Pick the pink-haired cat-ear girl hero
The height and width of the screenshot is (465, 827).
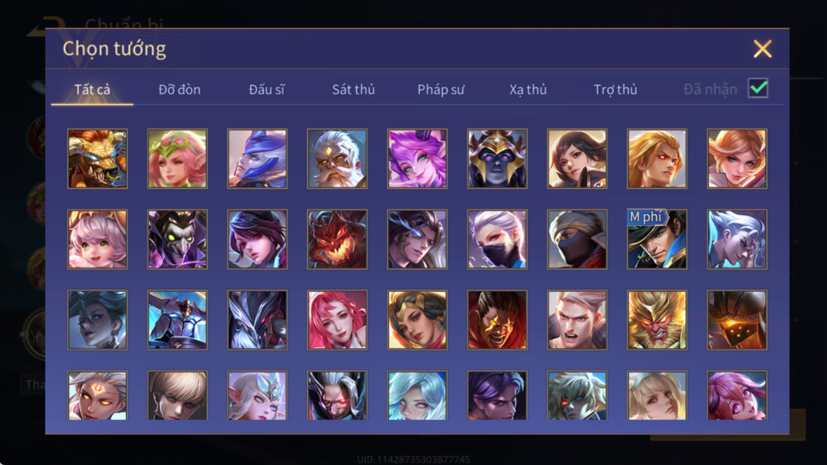(97, 239)
